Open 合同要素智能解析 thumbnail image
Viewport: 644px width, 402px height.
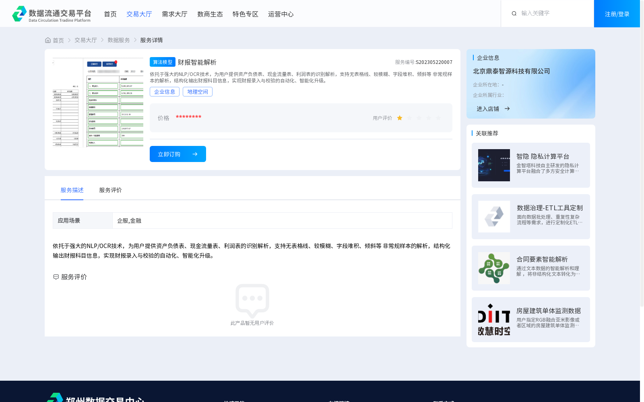pyautogui.click(x=494, y=268)
